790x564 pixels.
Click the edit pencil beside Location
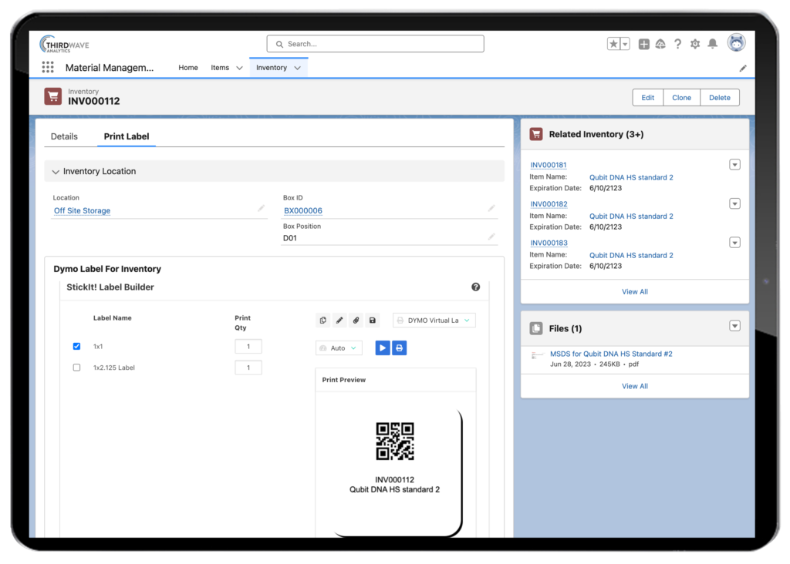[x=261, y=208]
